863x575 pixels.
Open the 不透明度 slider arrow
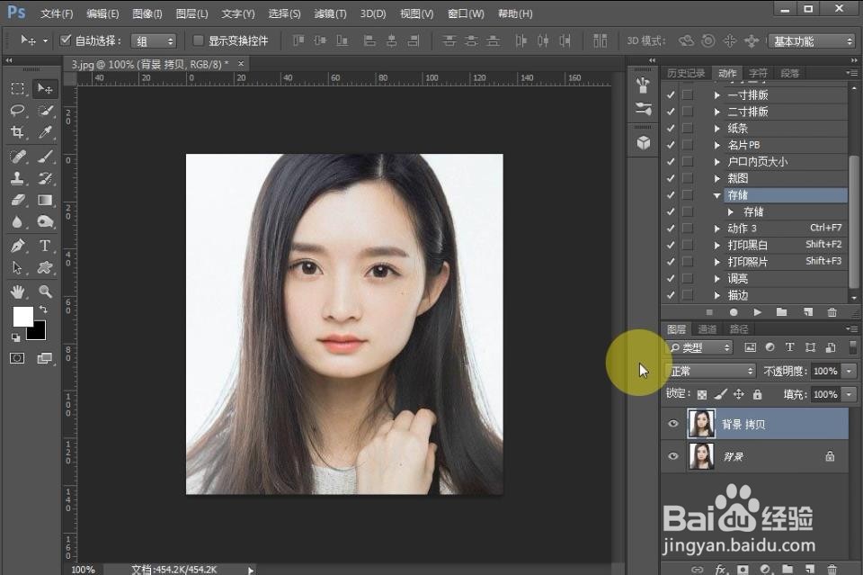click(850, 372)
